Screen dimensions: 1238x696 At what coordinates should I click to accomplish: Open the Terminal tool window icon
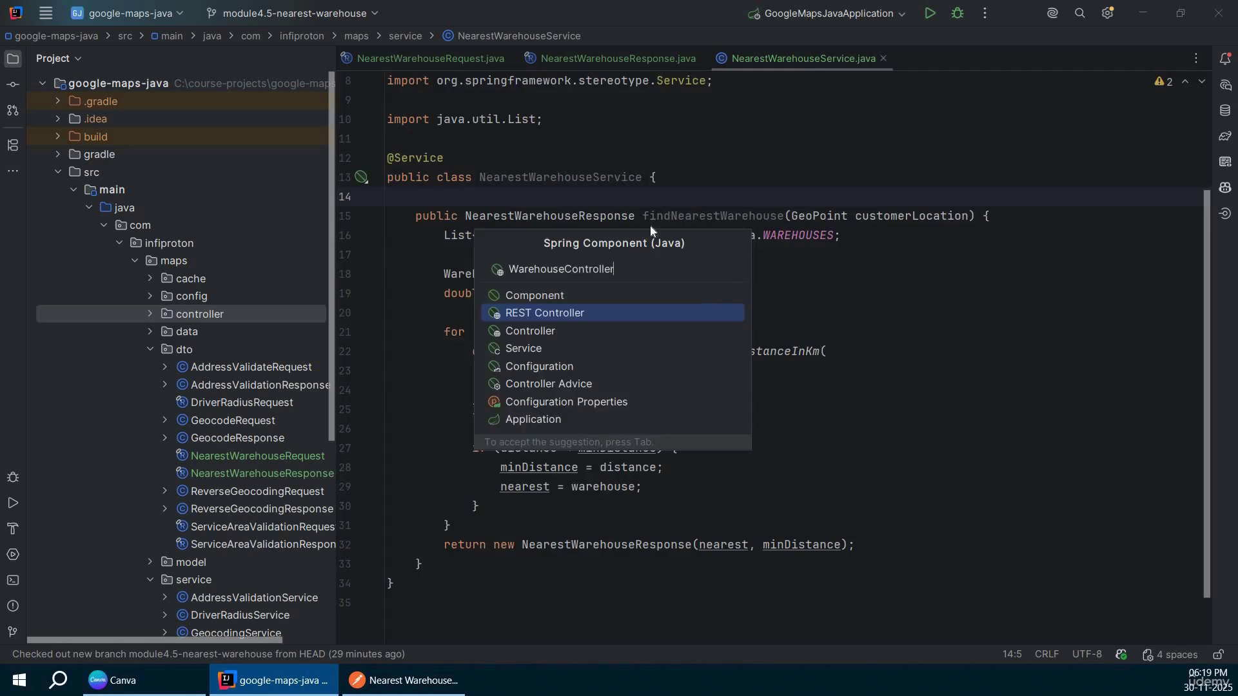click(x=13, y=580)
